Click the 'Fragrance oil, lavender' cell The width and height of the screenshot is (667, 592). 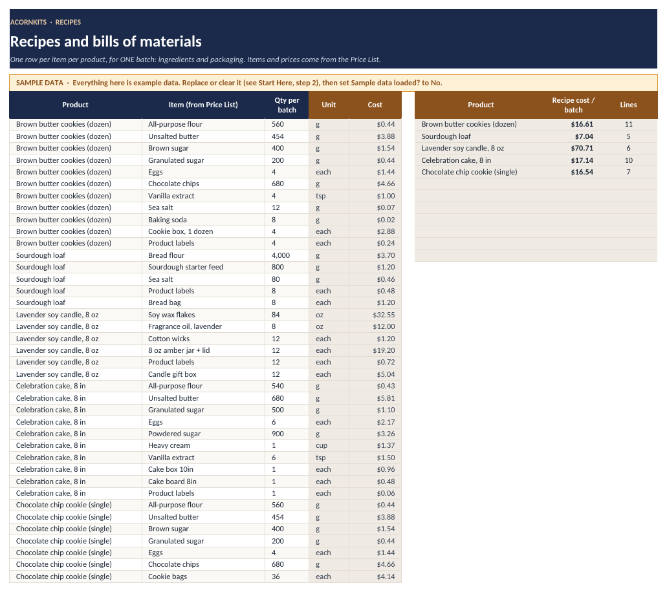[203, 327]
